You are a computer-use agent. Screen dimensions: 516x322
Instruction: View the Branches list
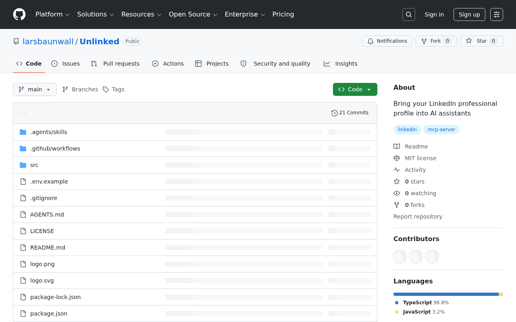coord(80,89)
